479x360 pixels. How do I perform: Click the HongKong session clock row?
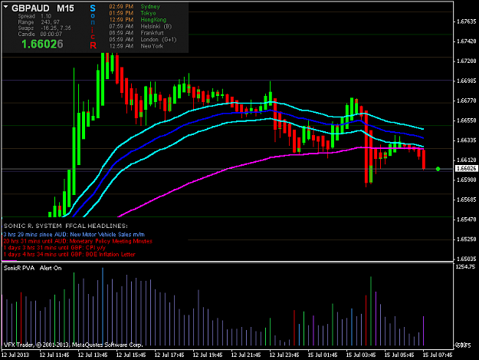pos(137,20)
